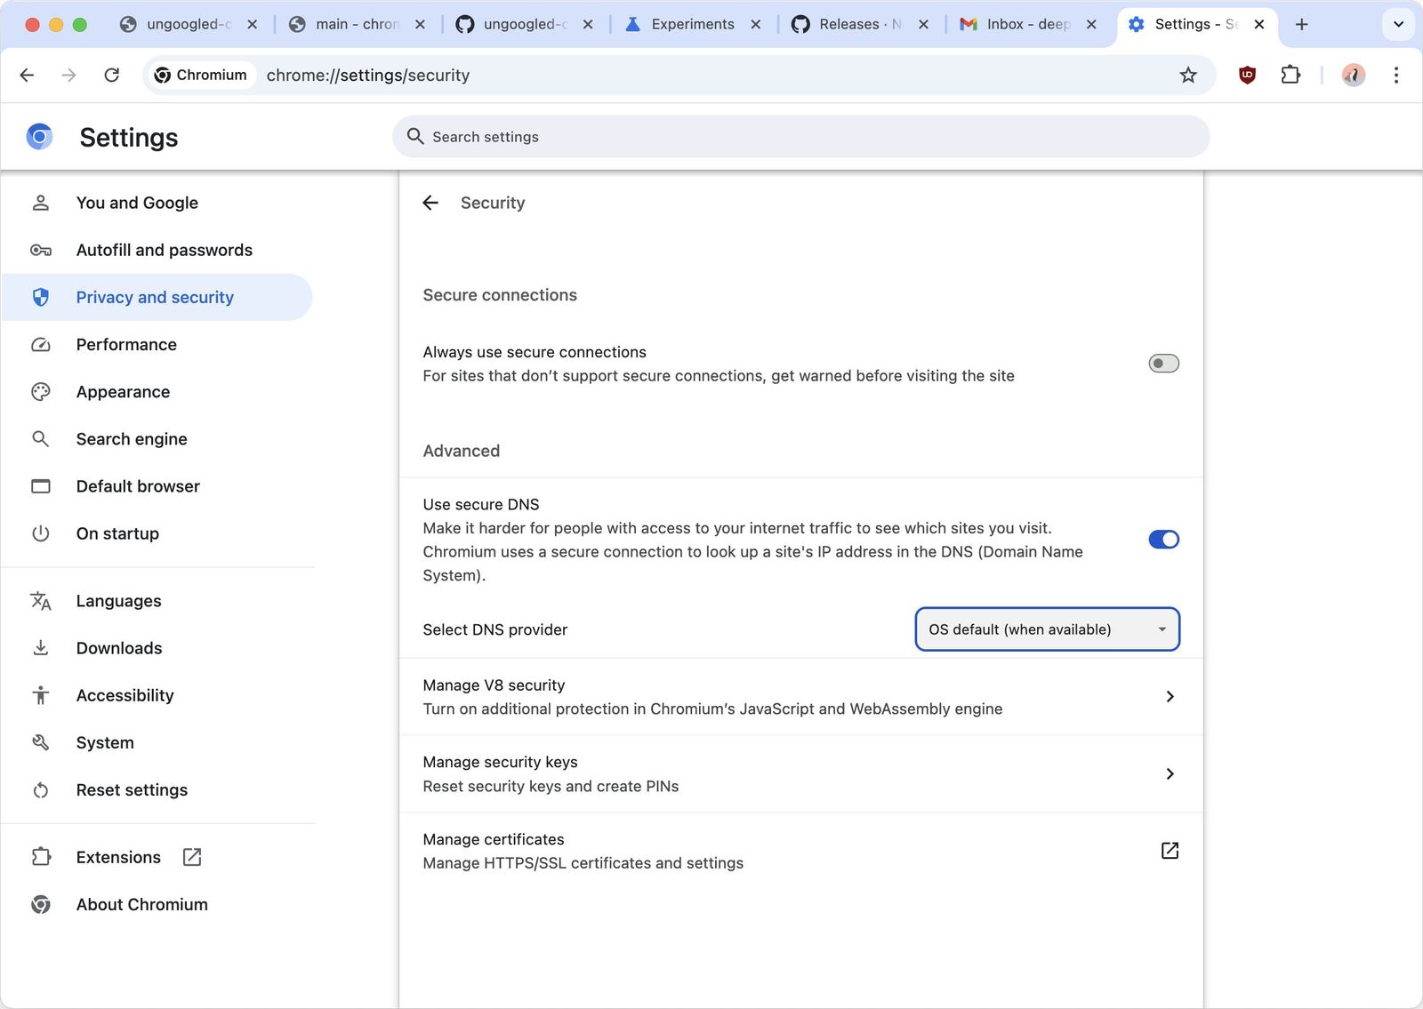Open the Select DNS provider dropdown
The height and width of the screenshot is (1009, 1423).
coord(1046,629)
